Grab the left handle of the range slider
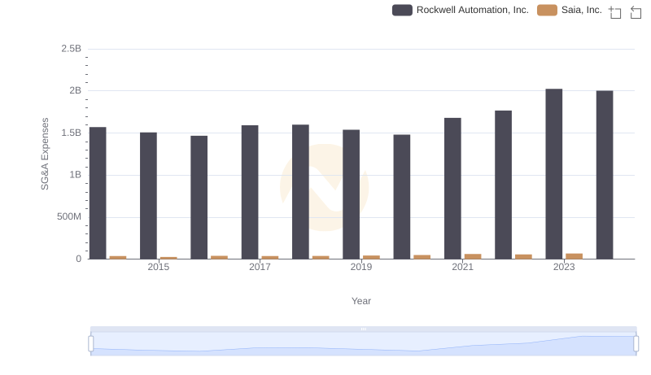Viewport: 651px width, 375px height. [x=91, y=344]
